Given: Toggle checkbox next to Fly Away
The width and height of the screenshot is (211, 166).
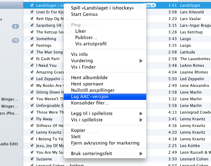Looking at the screenshot, I should [x=32, y=119].
